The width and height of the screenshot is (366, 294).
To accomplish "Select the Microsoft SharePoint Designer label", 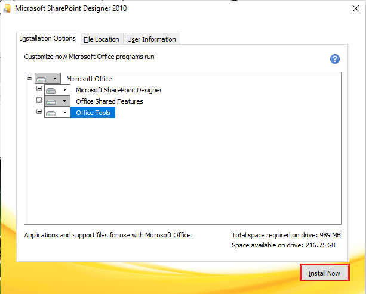I will pyautogui.click(x=119, y=90).
